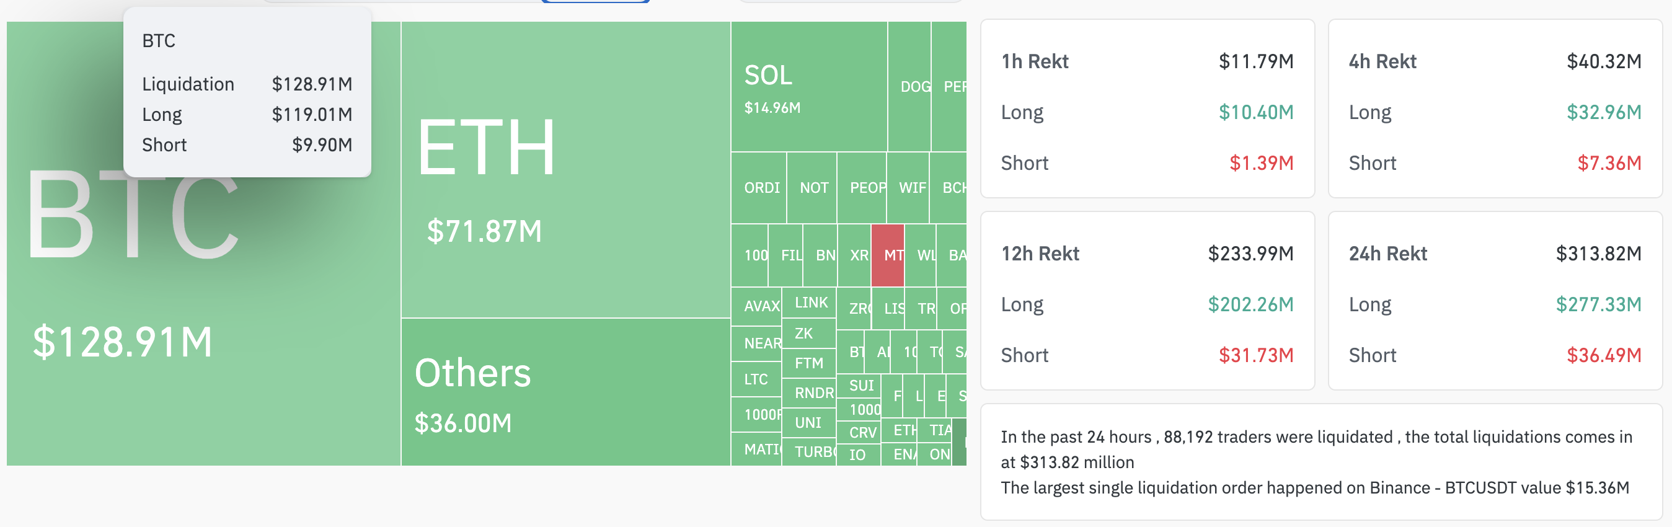Click the RNDR heatmap tile

click(810, 392)
